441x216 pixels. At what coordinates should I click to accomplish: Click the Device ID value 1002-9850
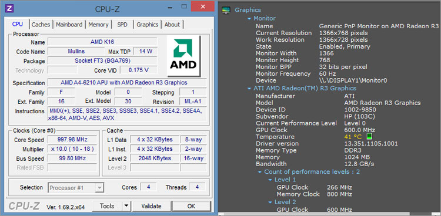360,110
